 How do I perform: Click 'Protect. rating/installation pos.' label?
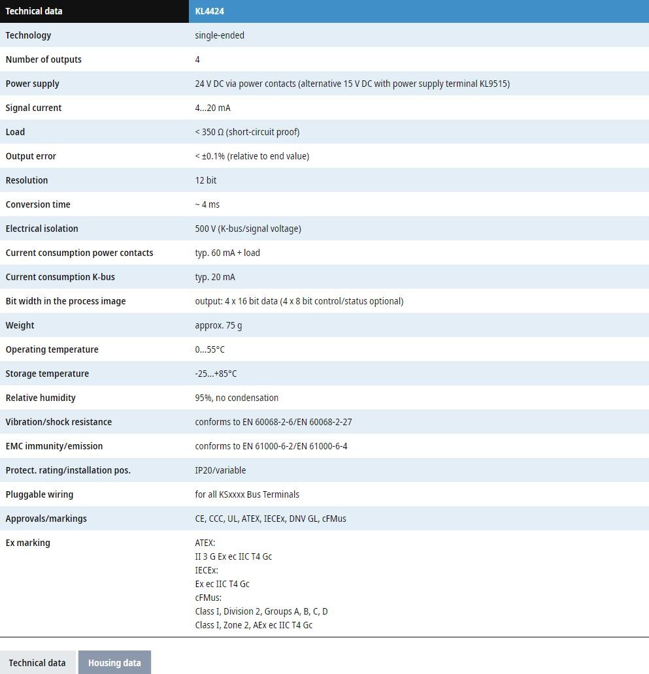point(68,470)
